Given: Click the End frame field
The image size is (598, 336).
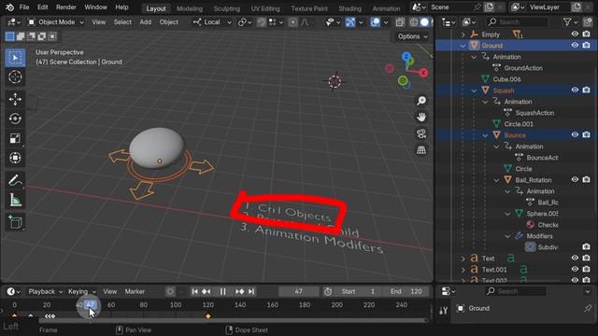Looking at the screenshot, I should coord(406,291).
